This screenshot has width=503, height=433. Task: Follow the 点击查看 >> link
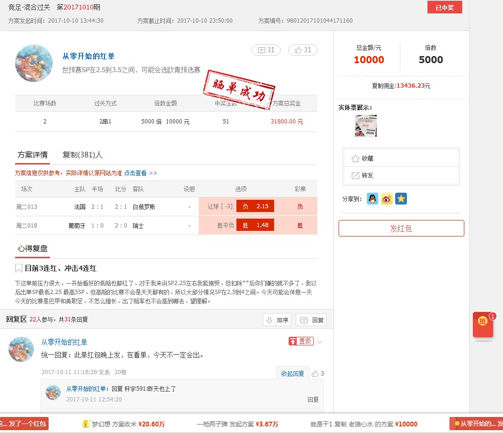140,173
